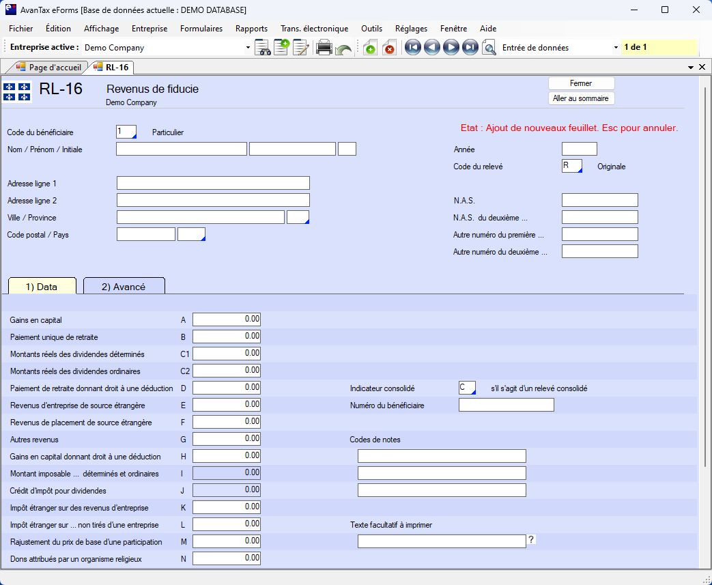Open the Rapports menu

coord(251,29)
